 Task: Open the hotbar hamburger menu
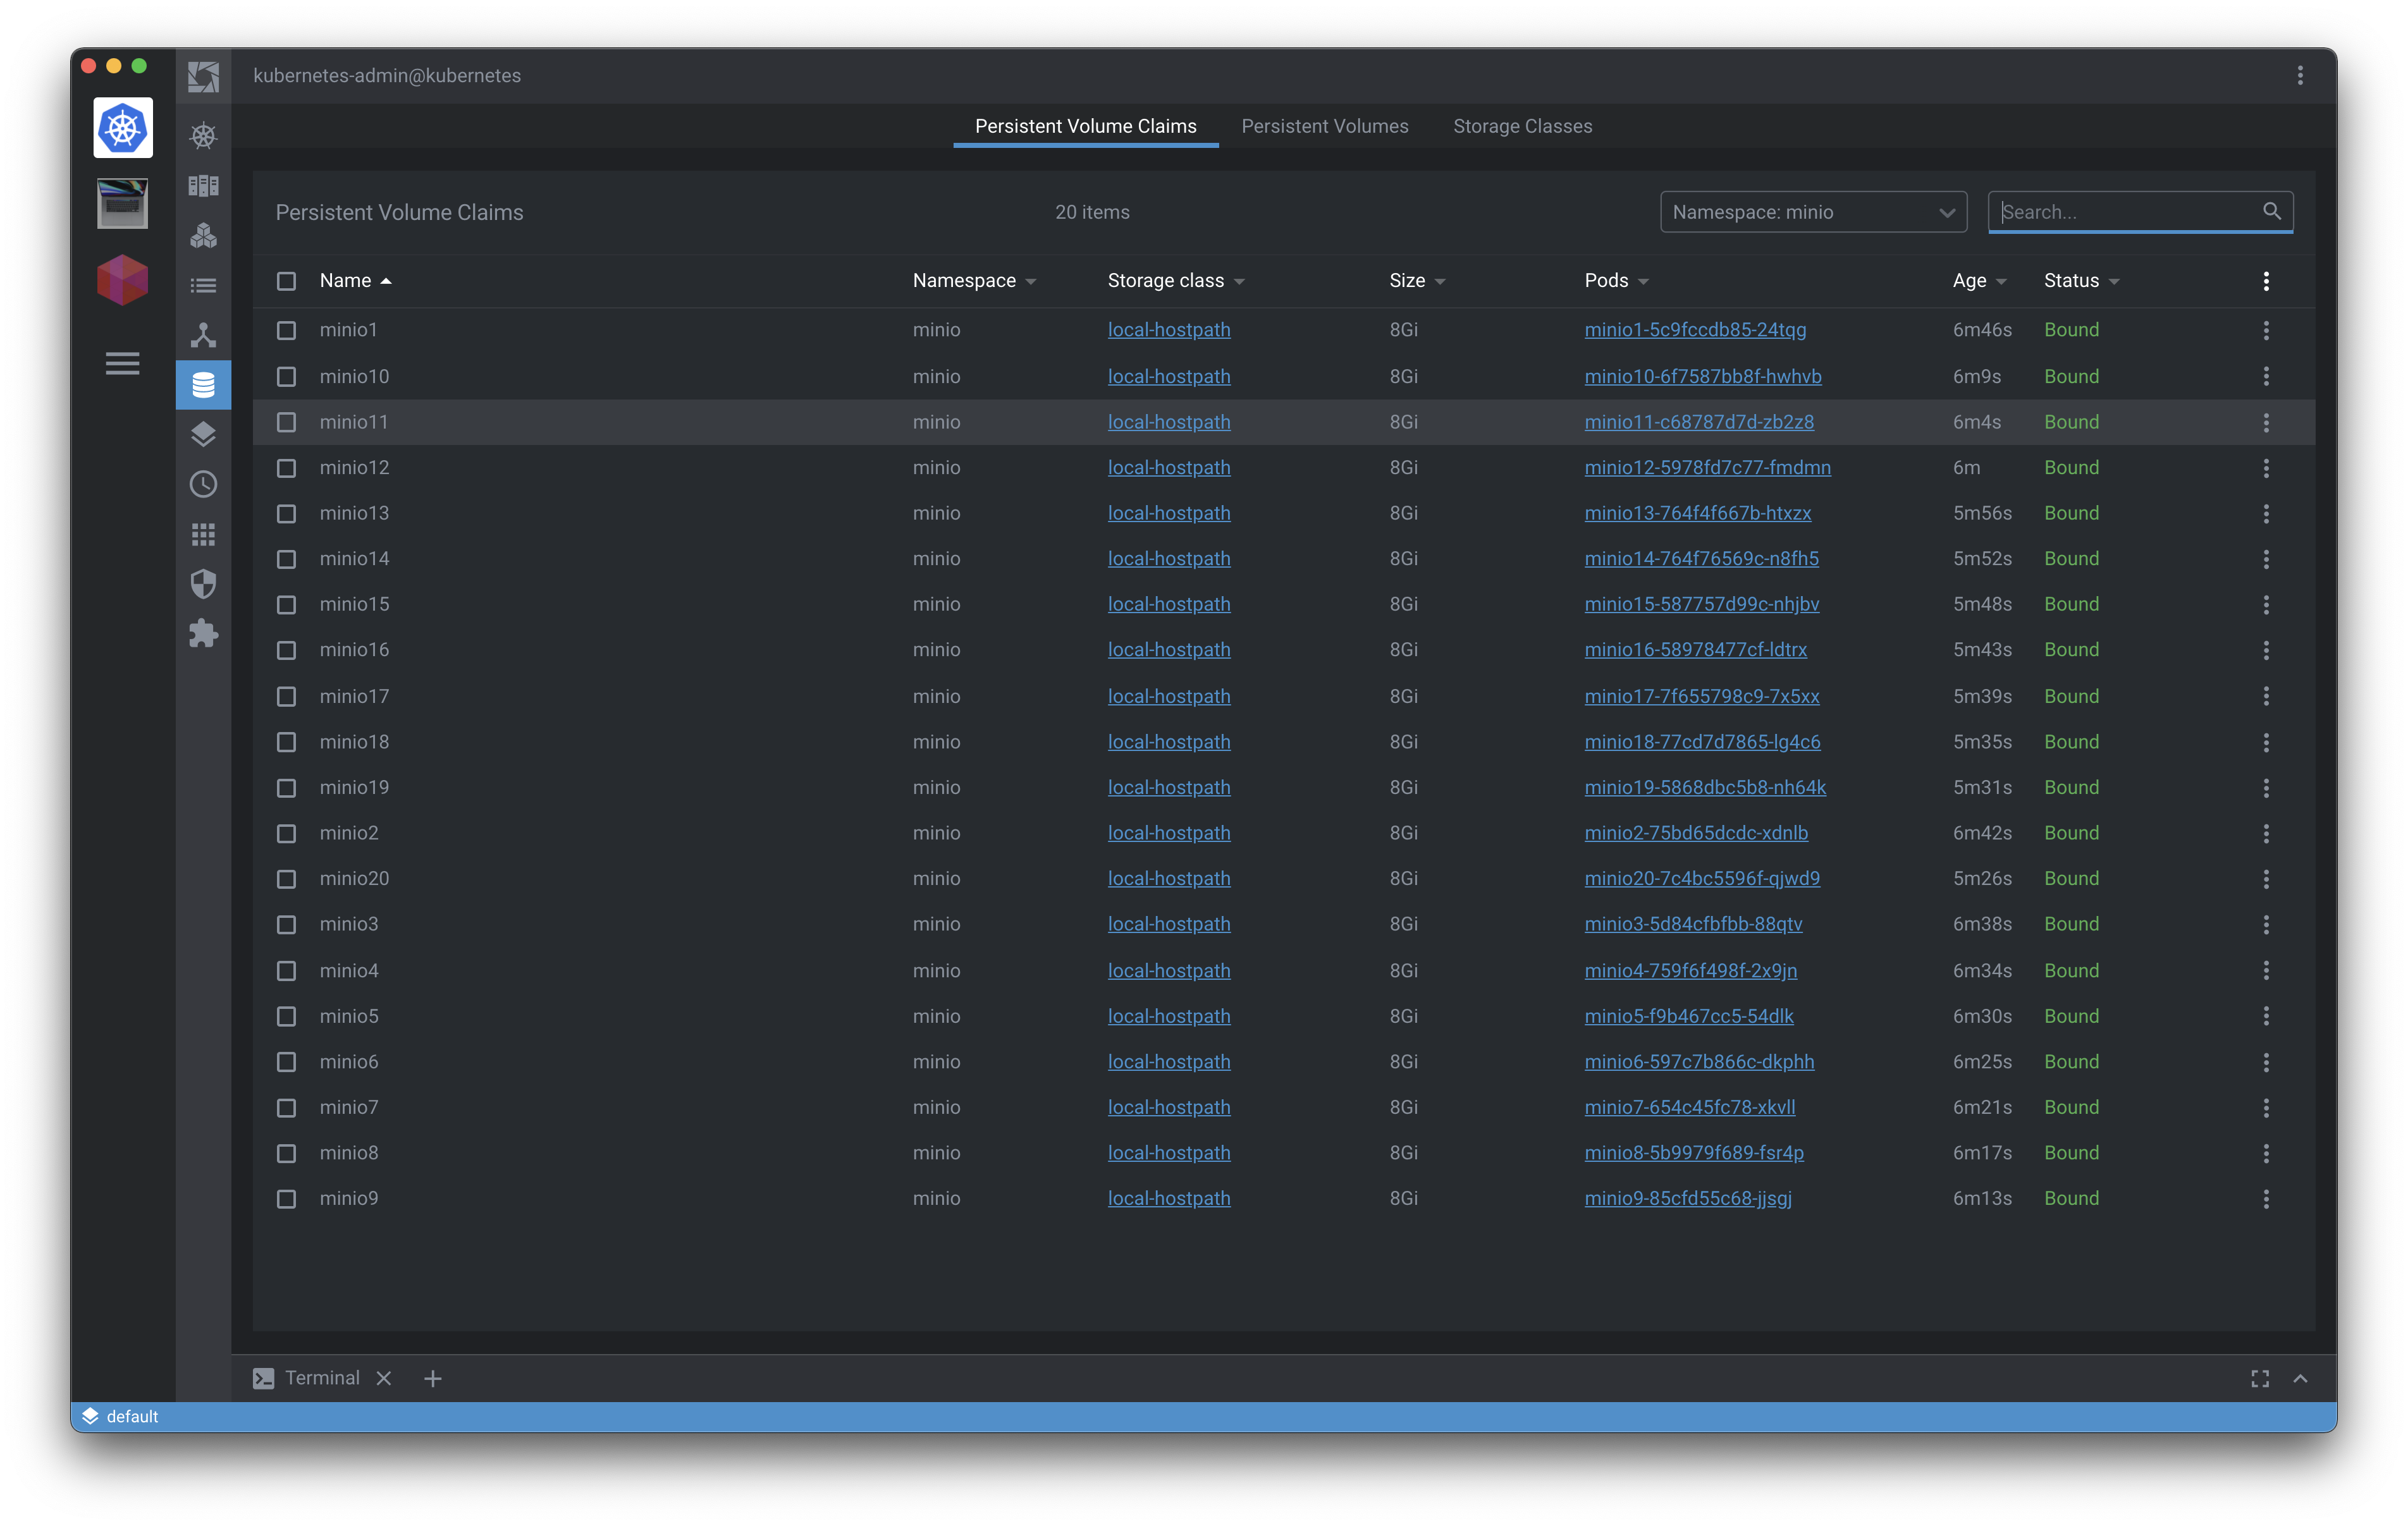click(123, 363)
